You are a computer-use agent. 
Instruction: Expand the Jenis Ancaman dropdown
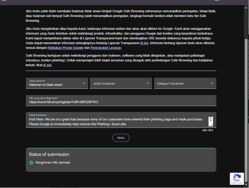[x=121, y=83]
